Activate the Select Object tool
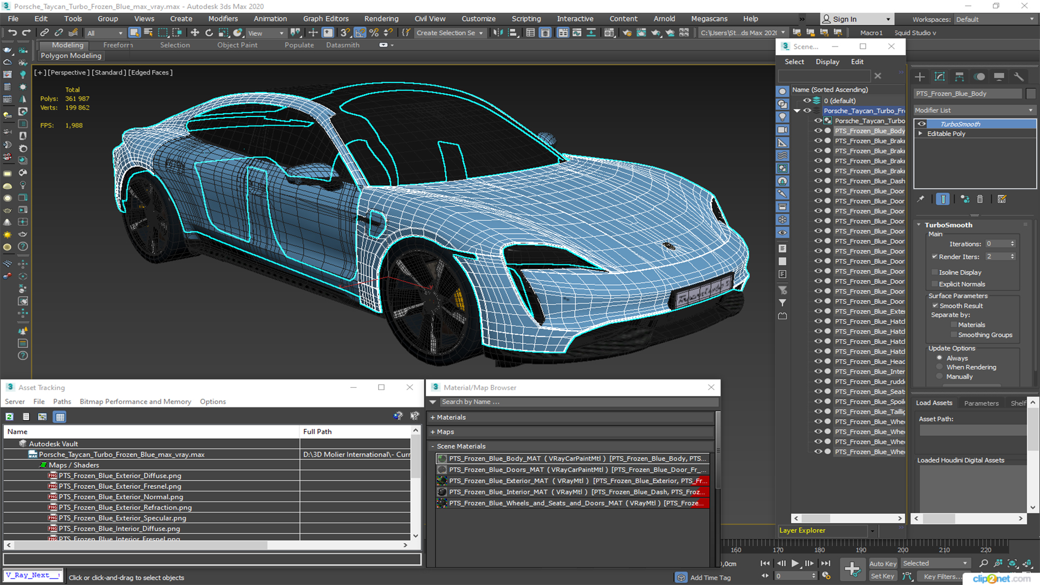This screenshot has height=585, width=1040. [x=134, y=33]
